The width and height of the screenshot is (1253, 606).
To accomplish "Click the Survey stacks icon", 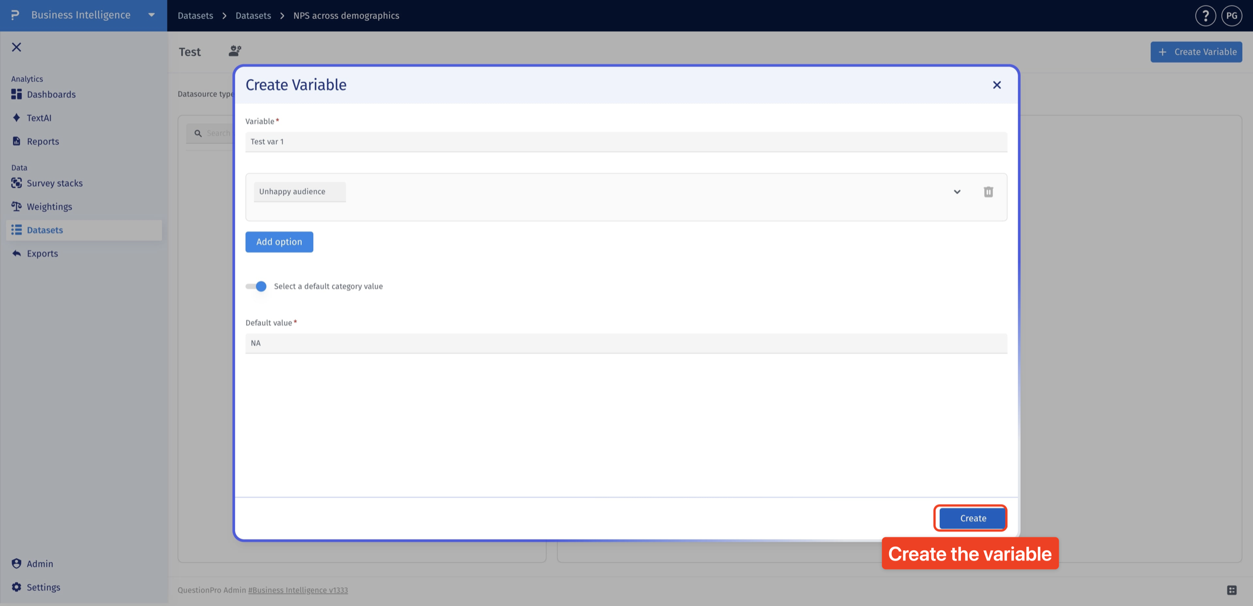I will click(17, 183).
